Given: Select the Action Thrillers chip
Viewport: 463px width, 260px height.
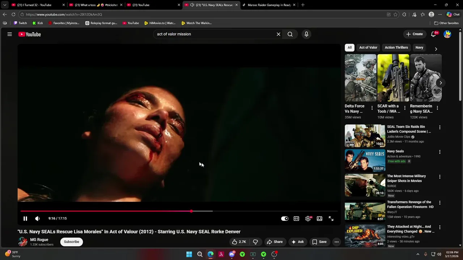Looking at the screenshot, I should [x=396, y=47].
